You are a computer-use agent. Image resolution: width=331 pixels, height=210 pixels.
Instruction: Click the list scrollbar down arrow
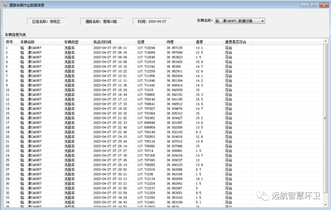326,205
